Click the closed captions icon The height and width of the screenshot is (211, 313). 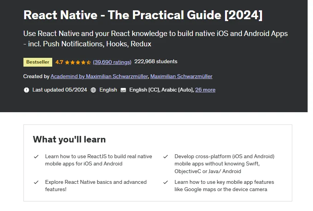pyautogui.click(x=123, y=90)
